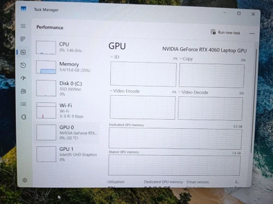Click the Disk 0 mini graph

pos(46,88)
